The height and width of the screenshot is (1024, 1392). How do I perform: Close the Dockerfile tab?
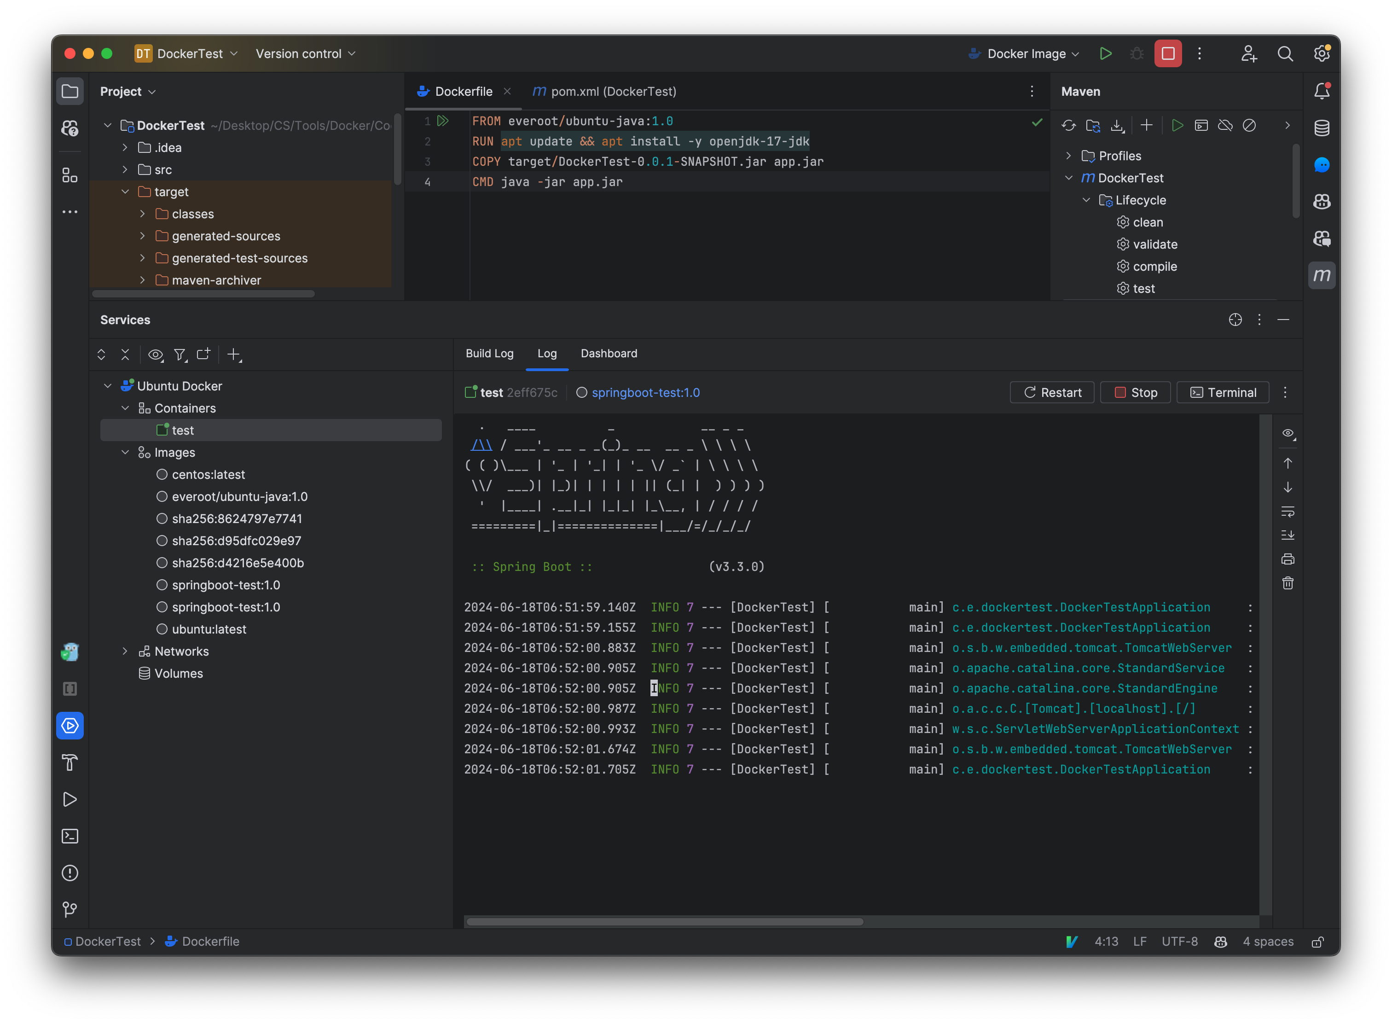507,92
